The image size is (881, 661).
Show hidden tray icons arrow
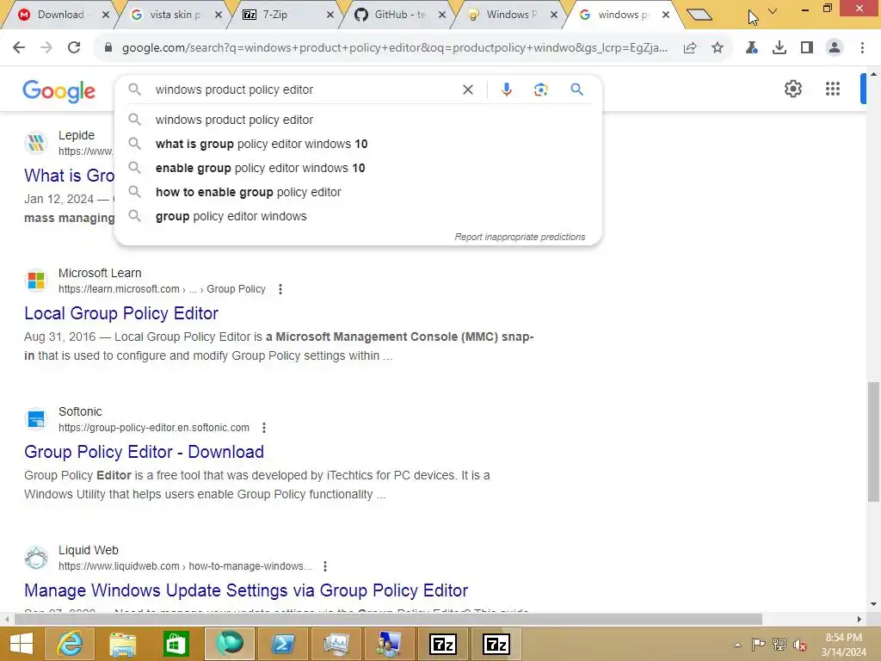(x=737, y=645)
